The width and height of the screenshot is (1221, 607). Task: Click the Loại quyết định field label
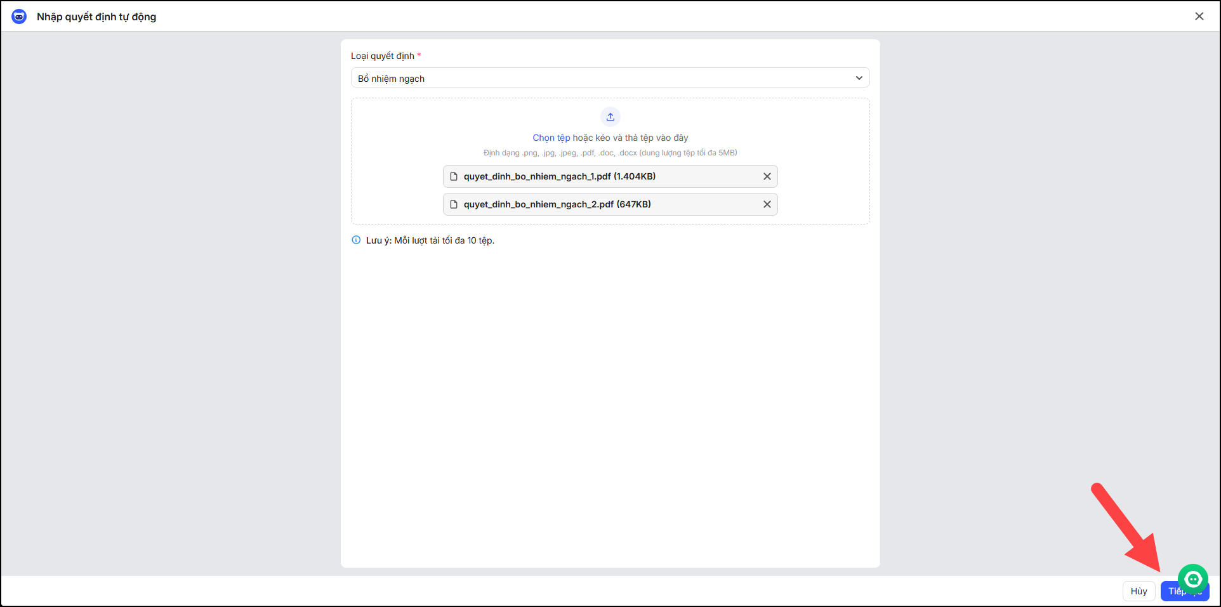coord(382,56)
